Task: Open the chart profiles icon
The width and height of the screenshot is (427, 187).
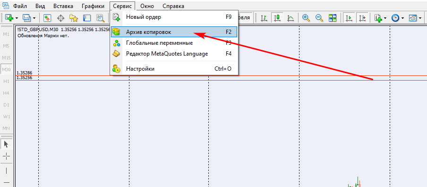Action: tap(26, 18)
